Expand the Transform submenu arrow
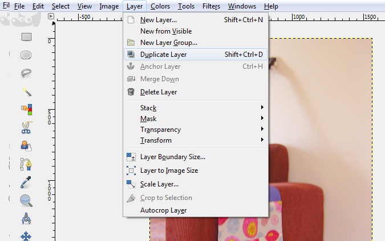 pos(262,139)
